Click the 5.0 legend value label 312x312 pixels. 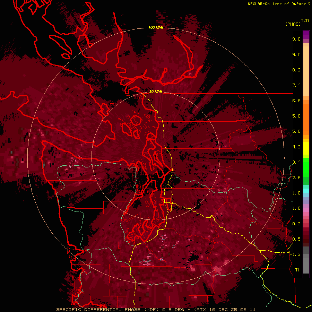point(296,131)
